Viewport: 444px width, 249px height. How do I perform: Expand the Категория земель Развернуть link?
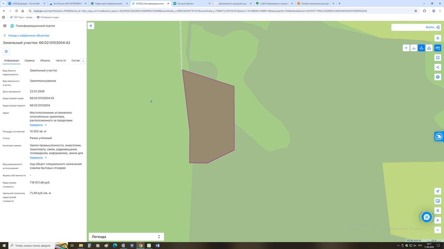tap(38, 157)
